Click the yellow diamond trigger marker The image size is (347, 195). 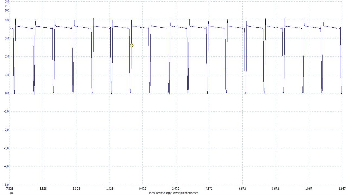pos(131,45)
